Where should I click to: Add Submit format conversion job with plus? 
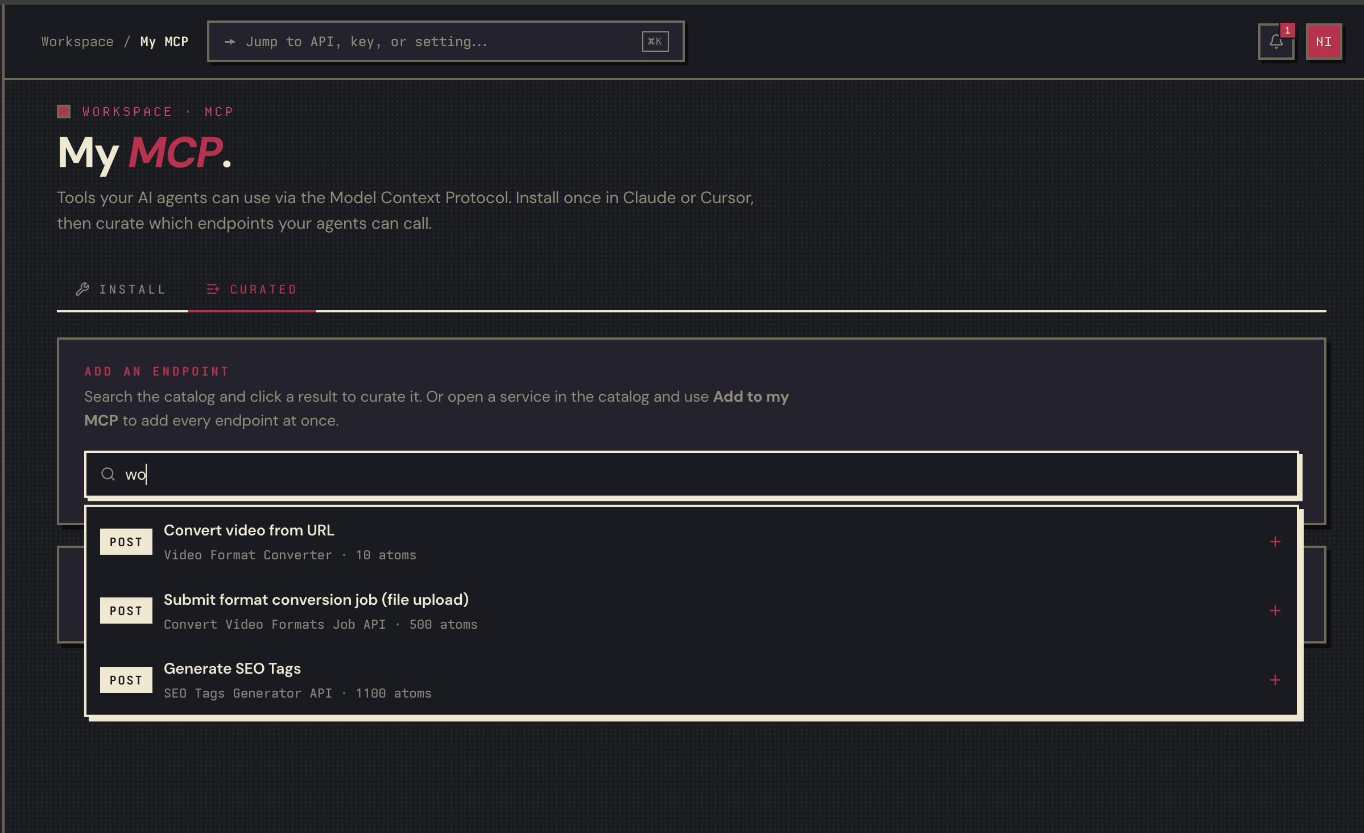[1275, 611]
